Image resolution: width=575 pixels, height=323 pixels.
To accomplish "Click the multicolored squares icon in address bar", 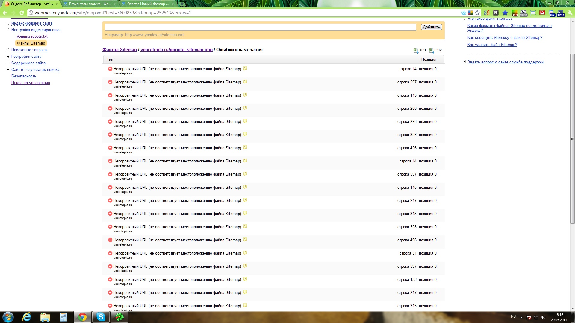I will [470, 13].
